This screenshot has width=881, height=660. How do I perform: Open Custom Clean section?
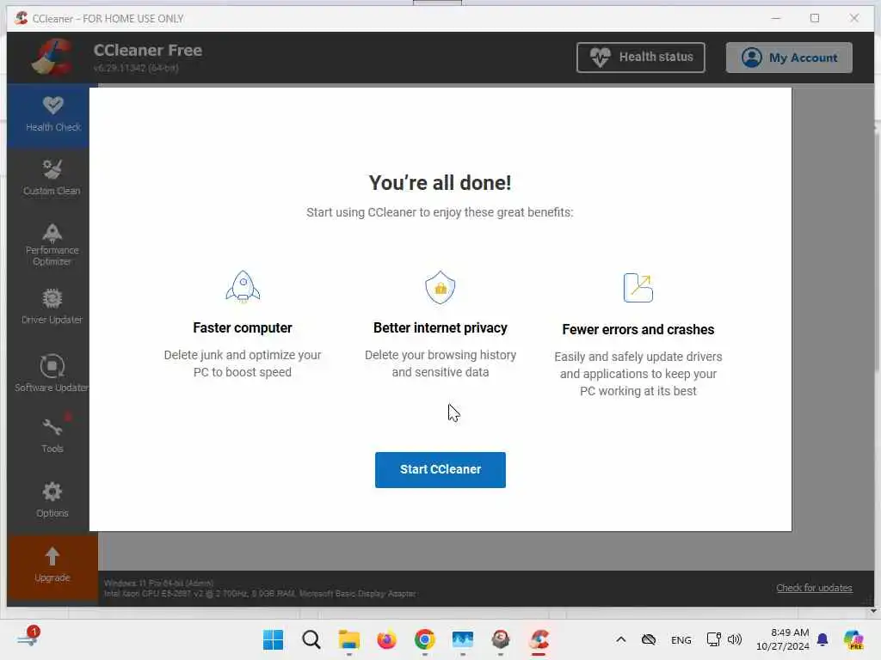point(52,178)
